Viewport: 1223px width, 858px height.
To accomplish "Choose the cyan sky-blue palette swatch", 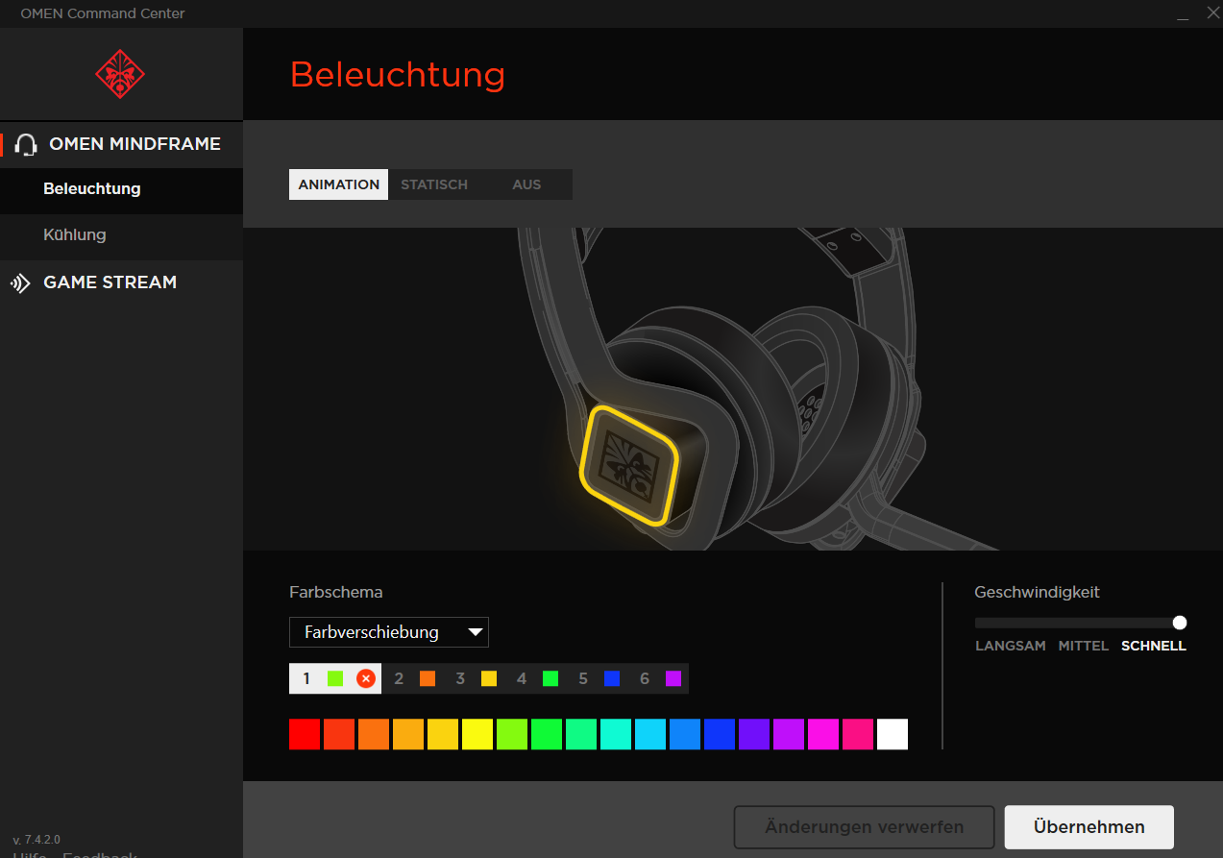I will (x=650, y=734).
